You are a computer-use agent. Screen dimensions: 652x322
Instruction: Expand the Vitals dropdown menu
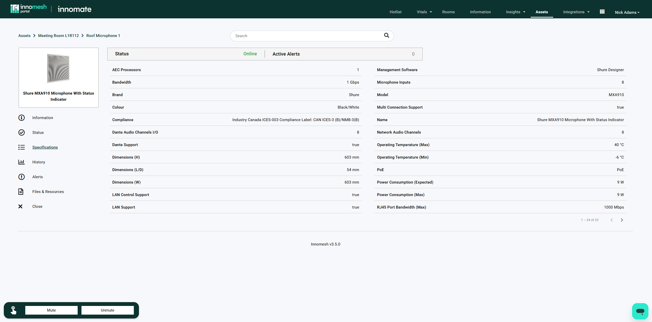coord(424,12)
